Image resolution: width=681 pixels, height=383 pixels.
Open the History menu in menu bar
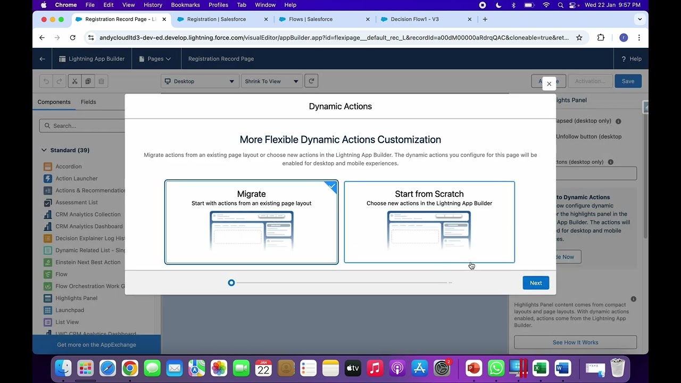[153, 5]
